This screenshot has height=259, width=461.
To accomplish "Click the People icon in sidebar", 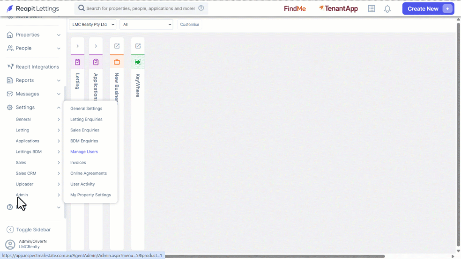I will point(10,48).
